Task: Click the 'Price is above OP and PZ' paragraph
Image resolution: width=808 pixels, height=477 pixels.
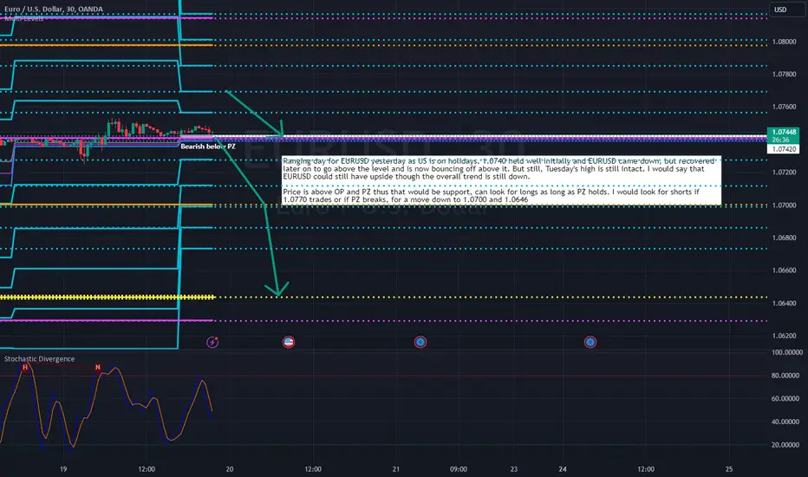Action: 491,195
